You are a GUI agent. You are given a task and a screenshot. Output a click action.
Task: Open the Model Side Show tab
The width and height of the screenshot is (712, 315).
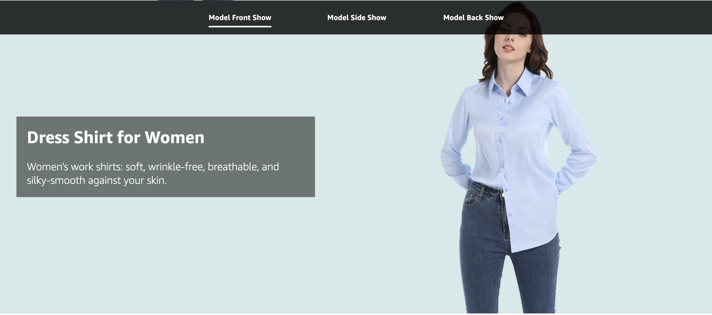pyautogui.click(x=357, y=18)
